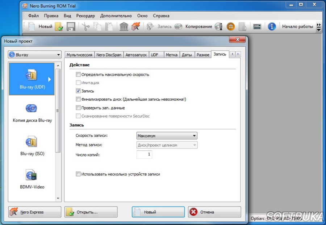Click the Запись burn disc toolbar icon

[150, 26]
